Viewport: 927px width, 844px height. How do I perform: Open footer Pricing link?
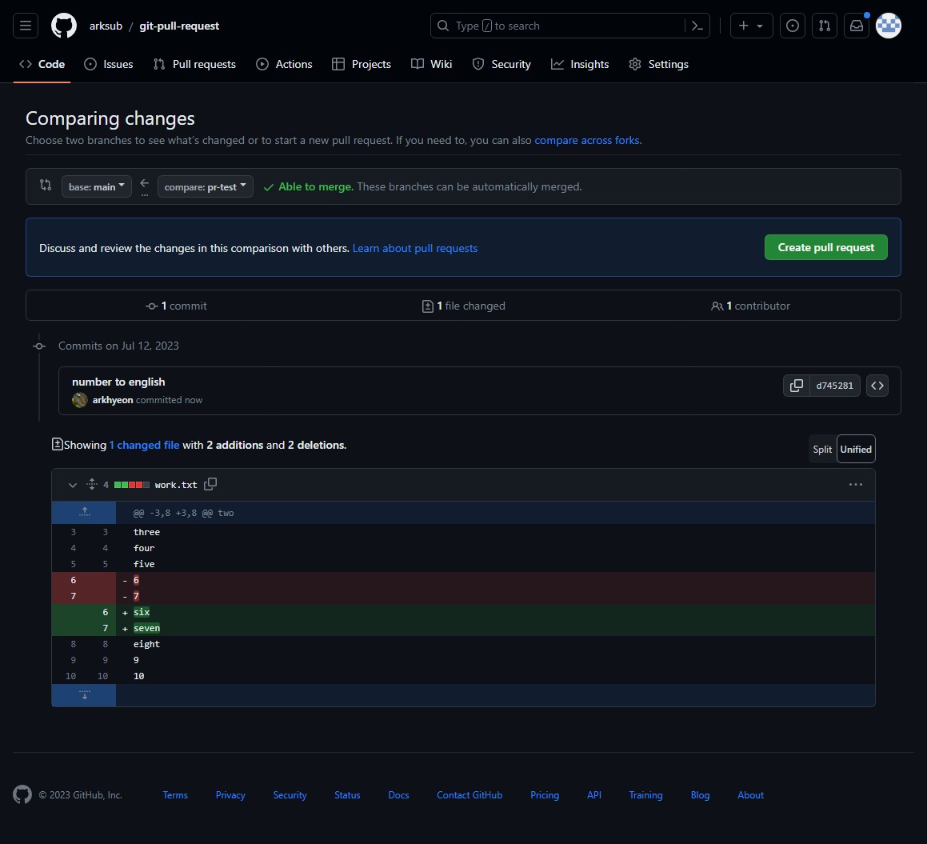click(545, 795)
